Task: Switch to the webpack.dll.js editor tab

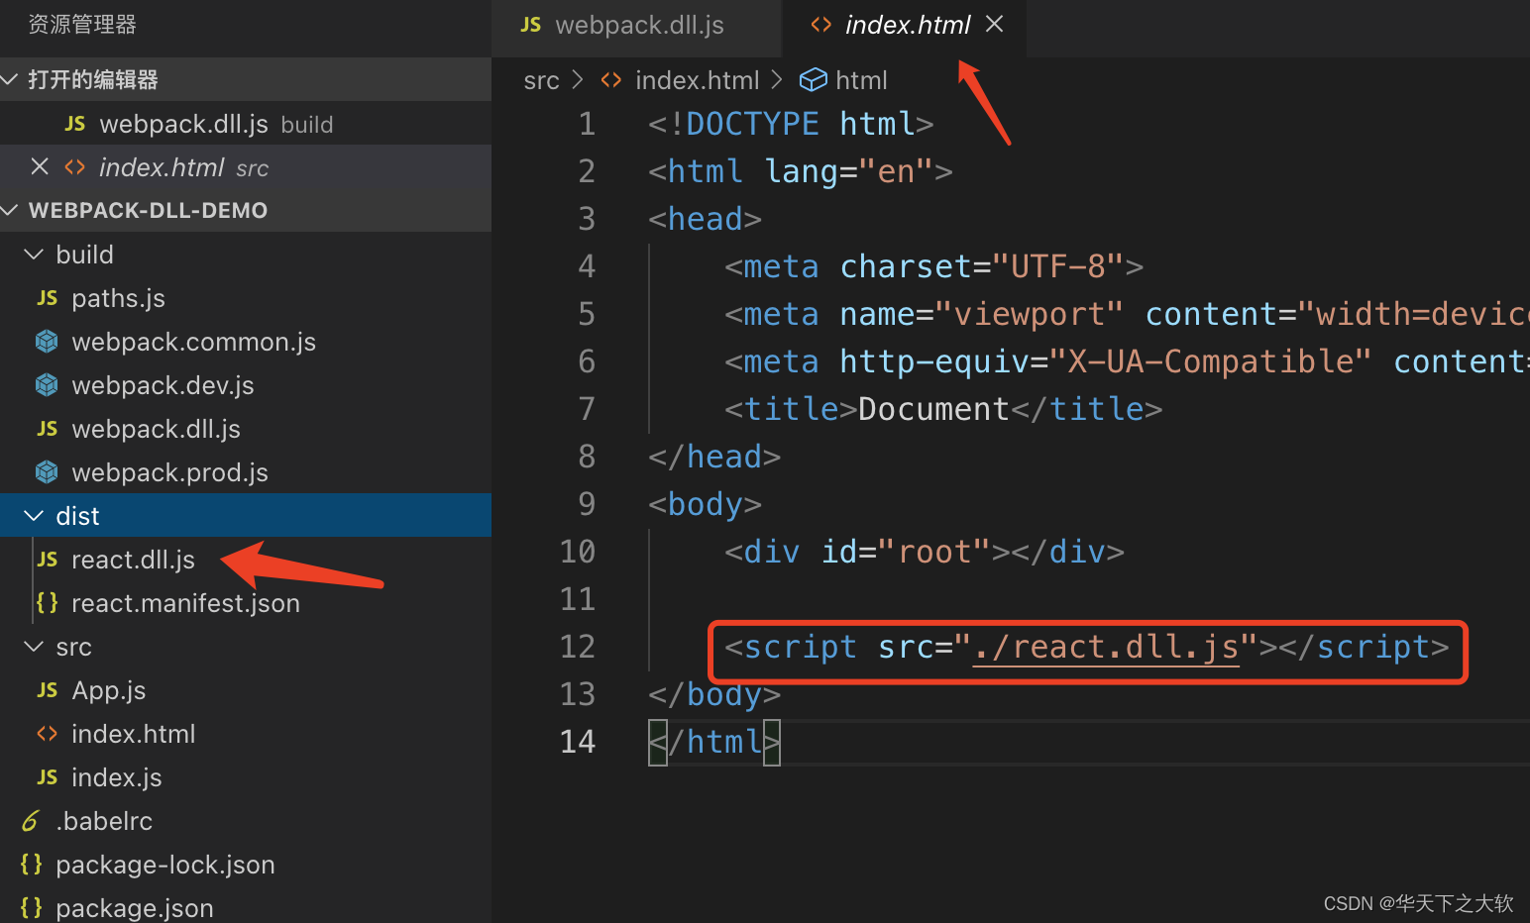Action: (637, 26)
